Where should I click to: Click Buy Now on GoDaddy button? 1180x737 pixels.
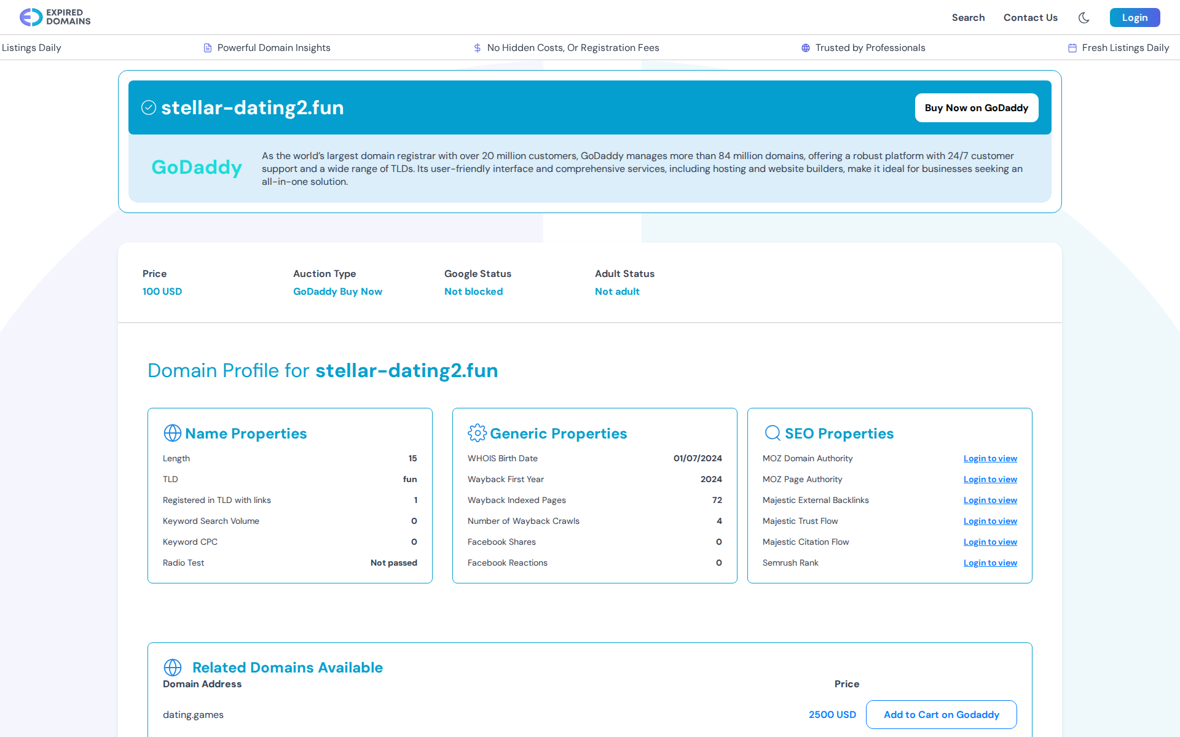tap(976, 108)
